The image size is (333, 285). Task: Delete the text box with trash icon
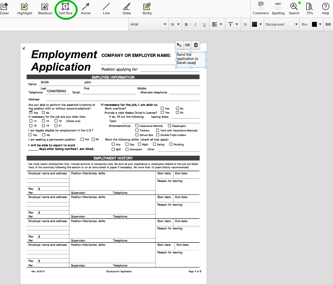click(196, 45)
